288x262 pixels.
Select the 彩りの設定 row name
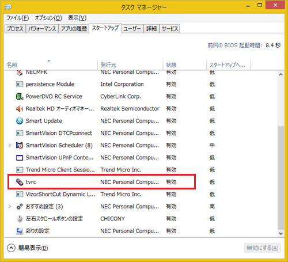point(37,231)
